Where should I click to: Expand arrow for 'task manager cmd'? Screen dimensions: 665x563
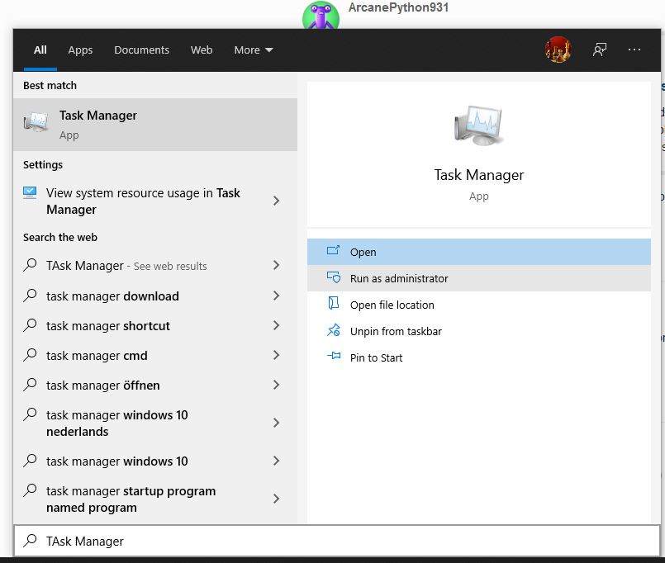point(276,355)
